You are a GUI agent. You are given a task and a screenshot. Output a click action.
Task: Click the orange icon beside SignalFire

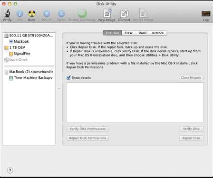click(x=11, y=54)
